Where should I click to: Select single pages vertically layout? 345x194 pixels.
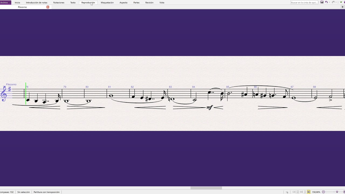point(305,192)
